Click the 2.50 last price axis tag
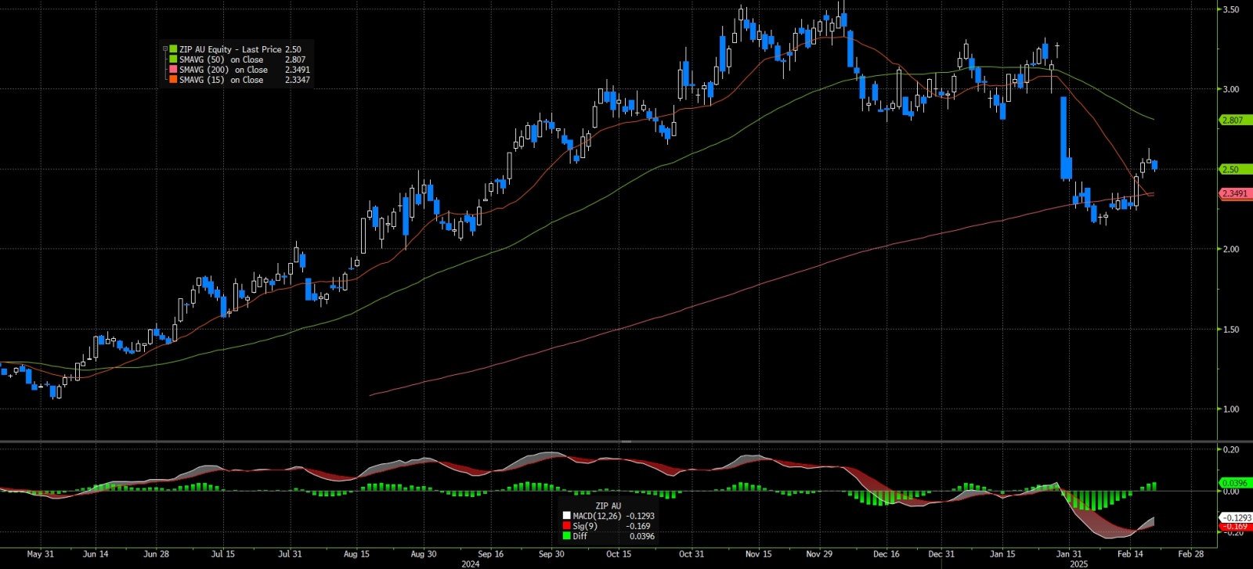This screenshot has height=569, width=1253. [1236, 169]
